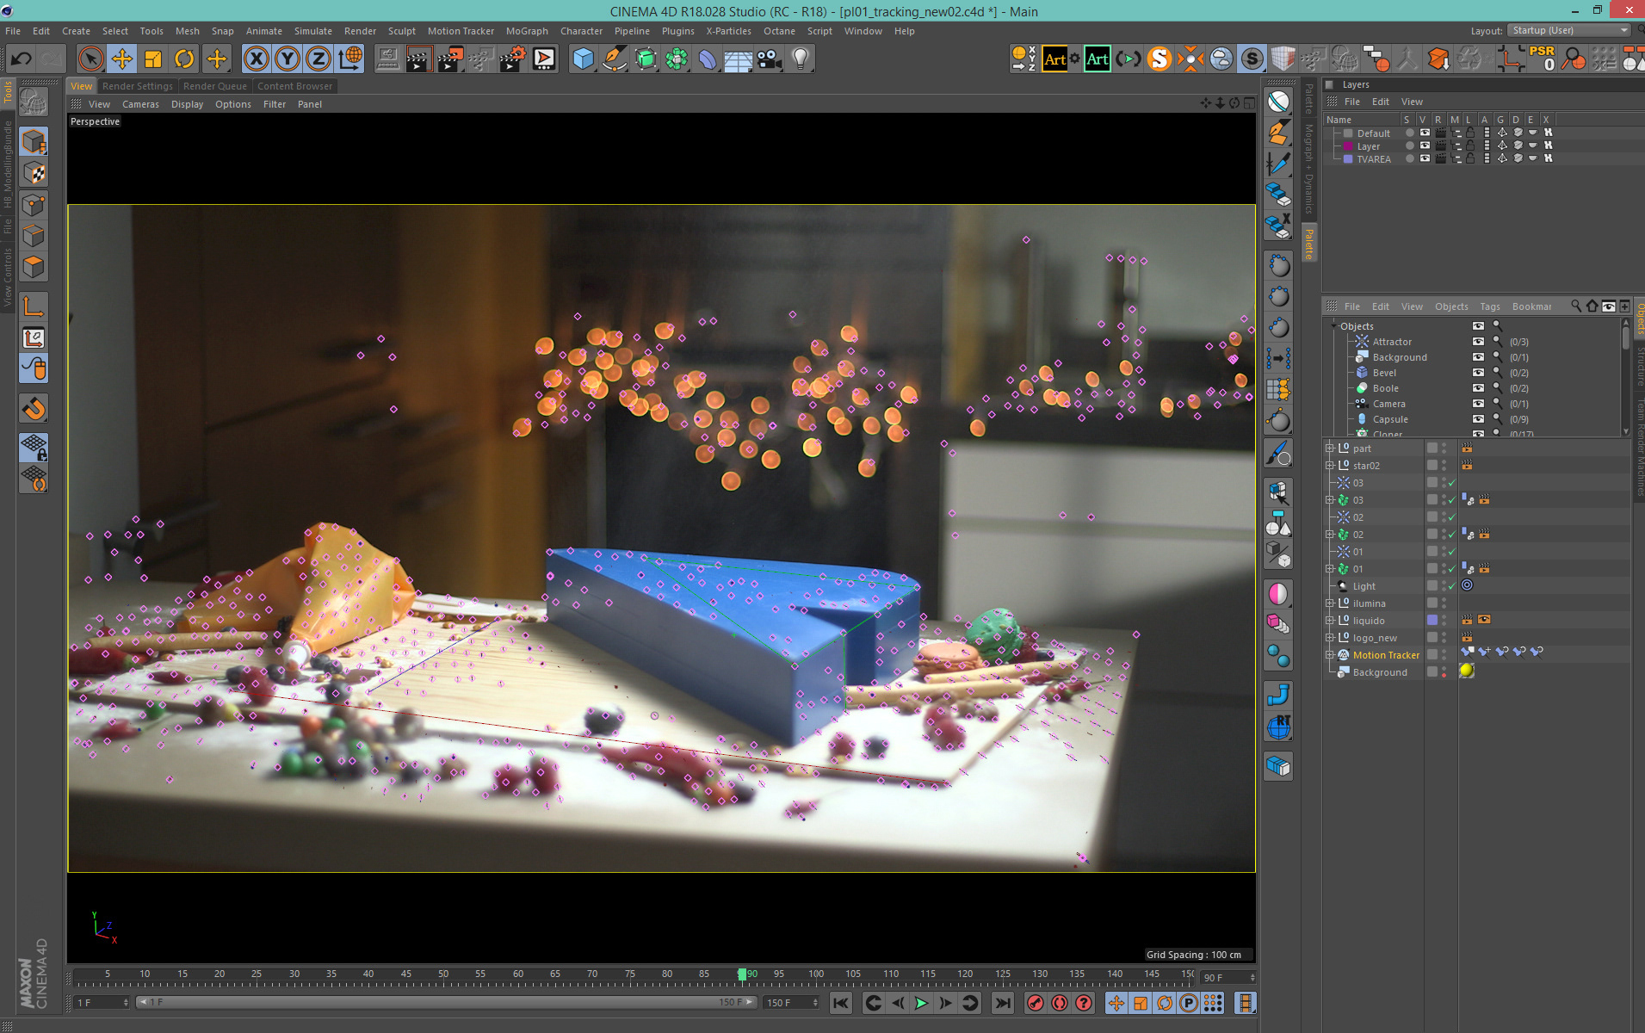
Task: Toggle solo for Default layer
Action: [x=1409, y=133]
